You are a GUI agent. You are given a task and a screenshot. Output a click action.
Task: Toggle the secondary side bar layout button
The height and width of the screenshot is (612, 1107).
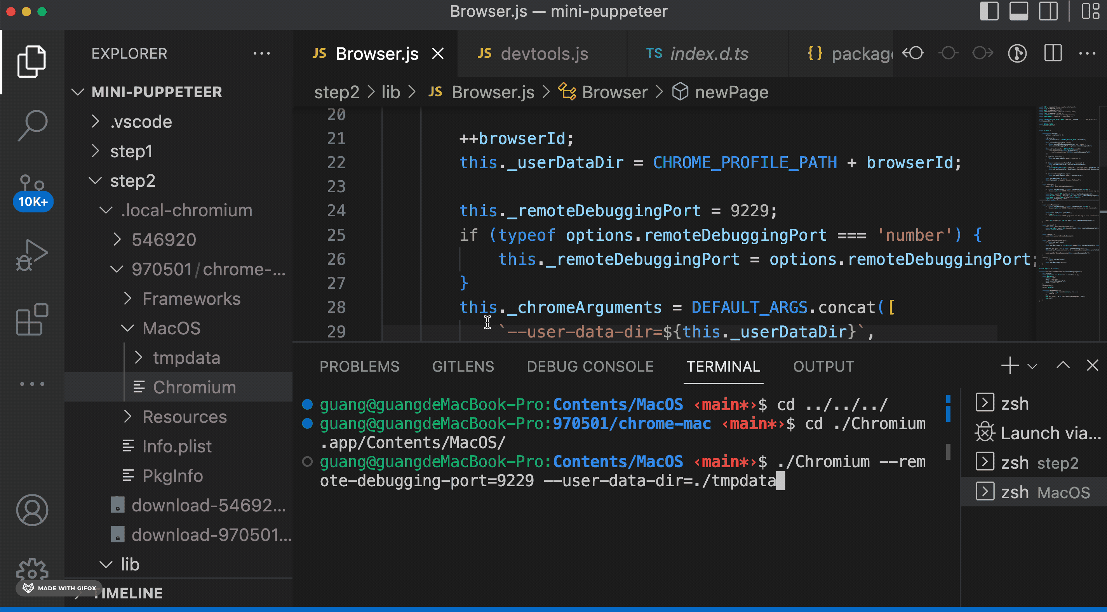click(1048, 11)
